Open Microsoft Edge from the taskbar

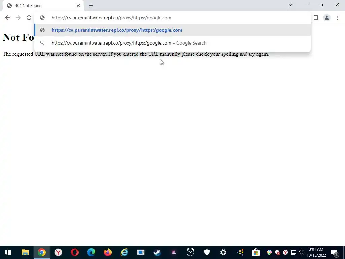pos(91,252)
